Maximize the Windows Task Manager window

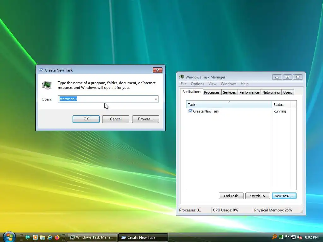[x=287, y=77]
